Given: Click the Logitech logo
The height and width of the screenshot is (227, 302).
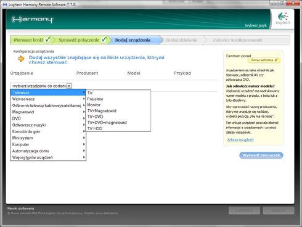Looking at the screenshot, I should click(x=283, y=19).
